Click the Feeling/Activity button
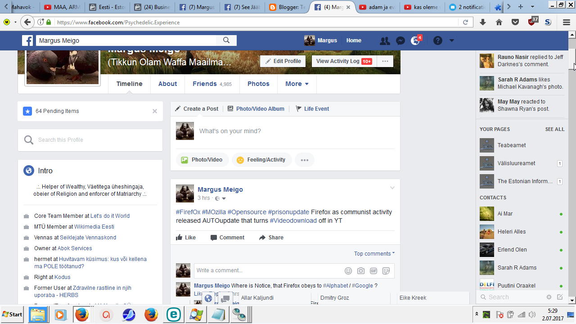 [x=261, y=160]
